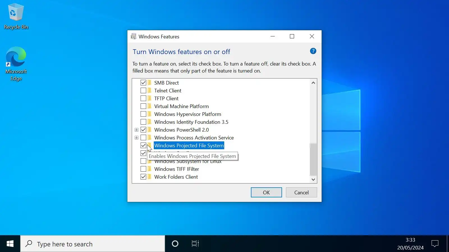Viewport: 449px width, 252px height.
Task: Click the Show desktop strip on taskbar
Action: pyautogui.click(x=448, y=244)
